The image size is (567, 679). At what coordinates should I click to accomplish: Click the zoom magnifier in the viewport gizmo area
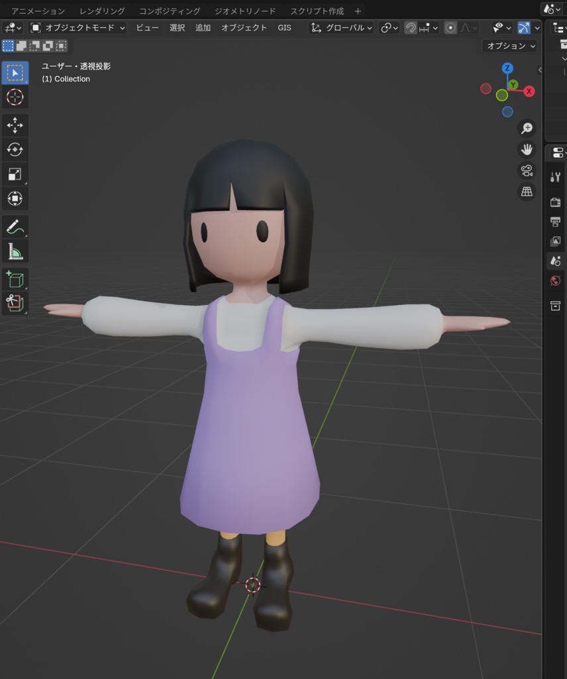point(526,128)
